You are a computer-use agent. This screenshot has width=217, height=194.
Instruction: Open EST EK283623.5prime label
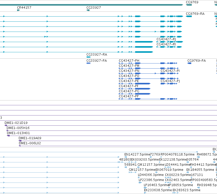click(186, 190)
